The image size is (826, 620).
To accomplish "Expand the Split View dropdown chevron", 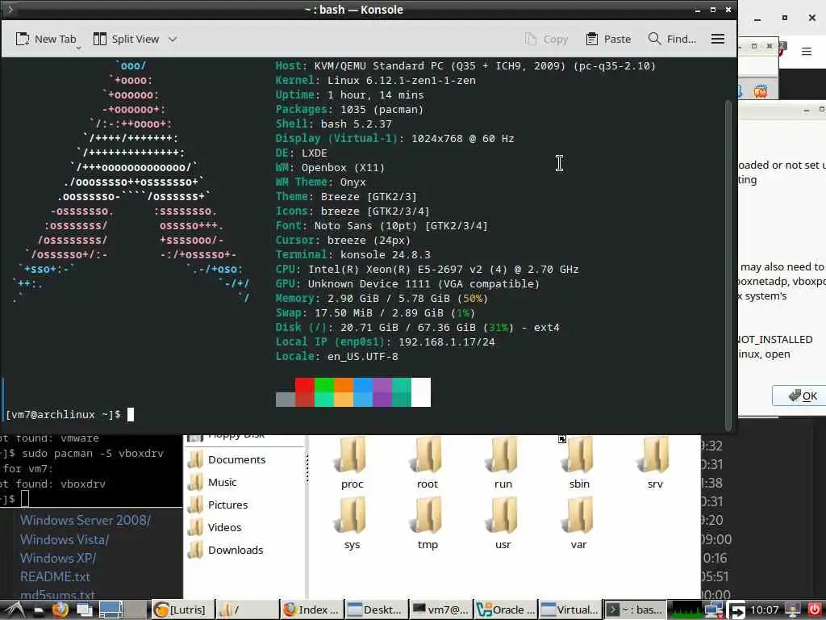I will pos(173,39).
